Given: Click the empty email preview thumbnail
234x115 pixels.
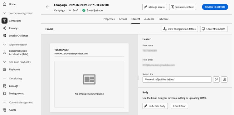Looking at the screenshot, I should tap(89, 84).
